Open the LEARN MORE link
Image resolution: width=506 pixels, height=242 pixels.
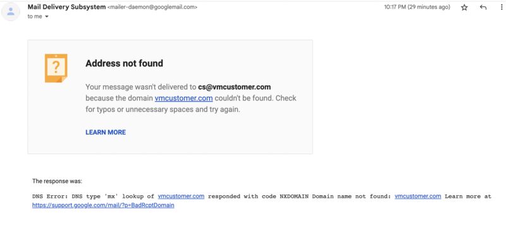coord(106,132)
